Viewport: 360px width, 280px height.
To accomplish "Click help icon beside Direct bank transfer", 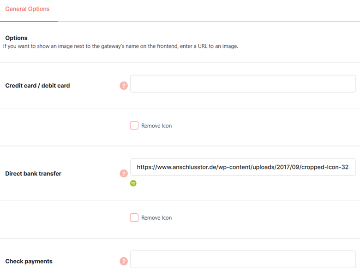I will point(124,174).
